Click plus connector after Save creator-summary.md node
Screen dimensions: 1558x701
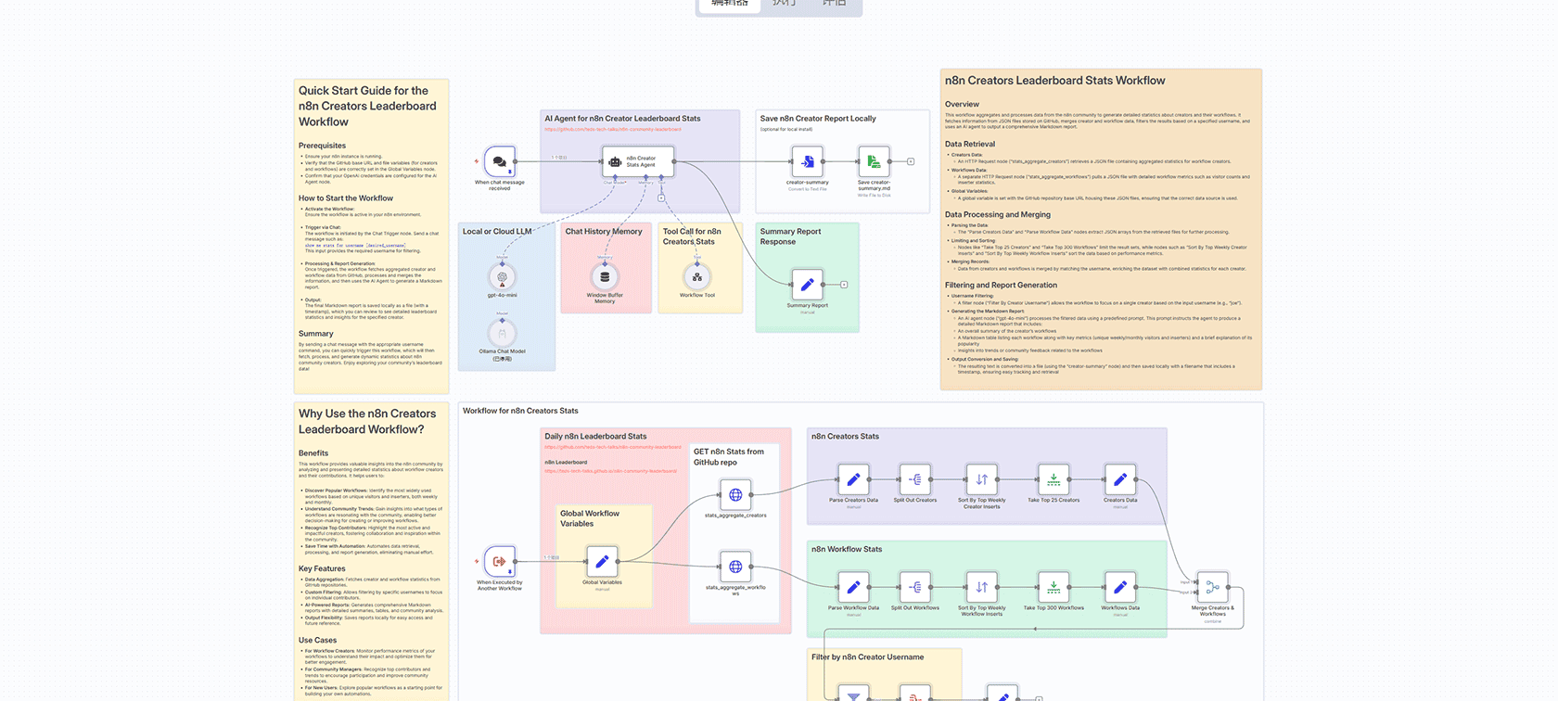911,162
